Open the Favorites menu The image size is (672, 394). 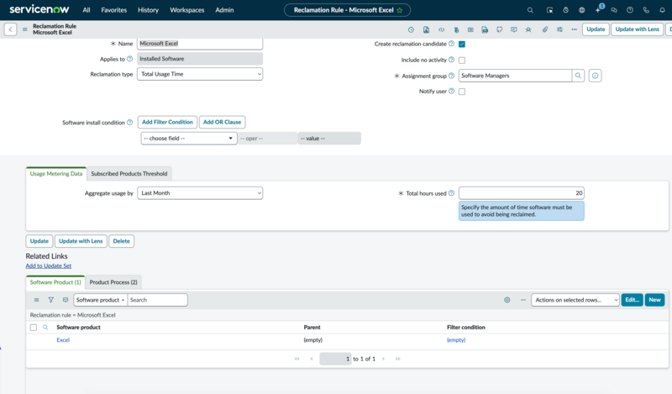click(114, 10)
